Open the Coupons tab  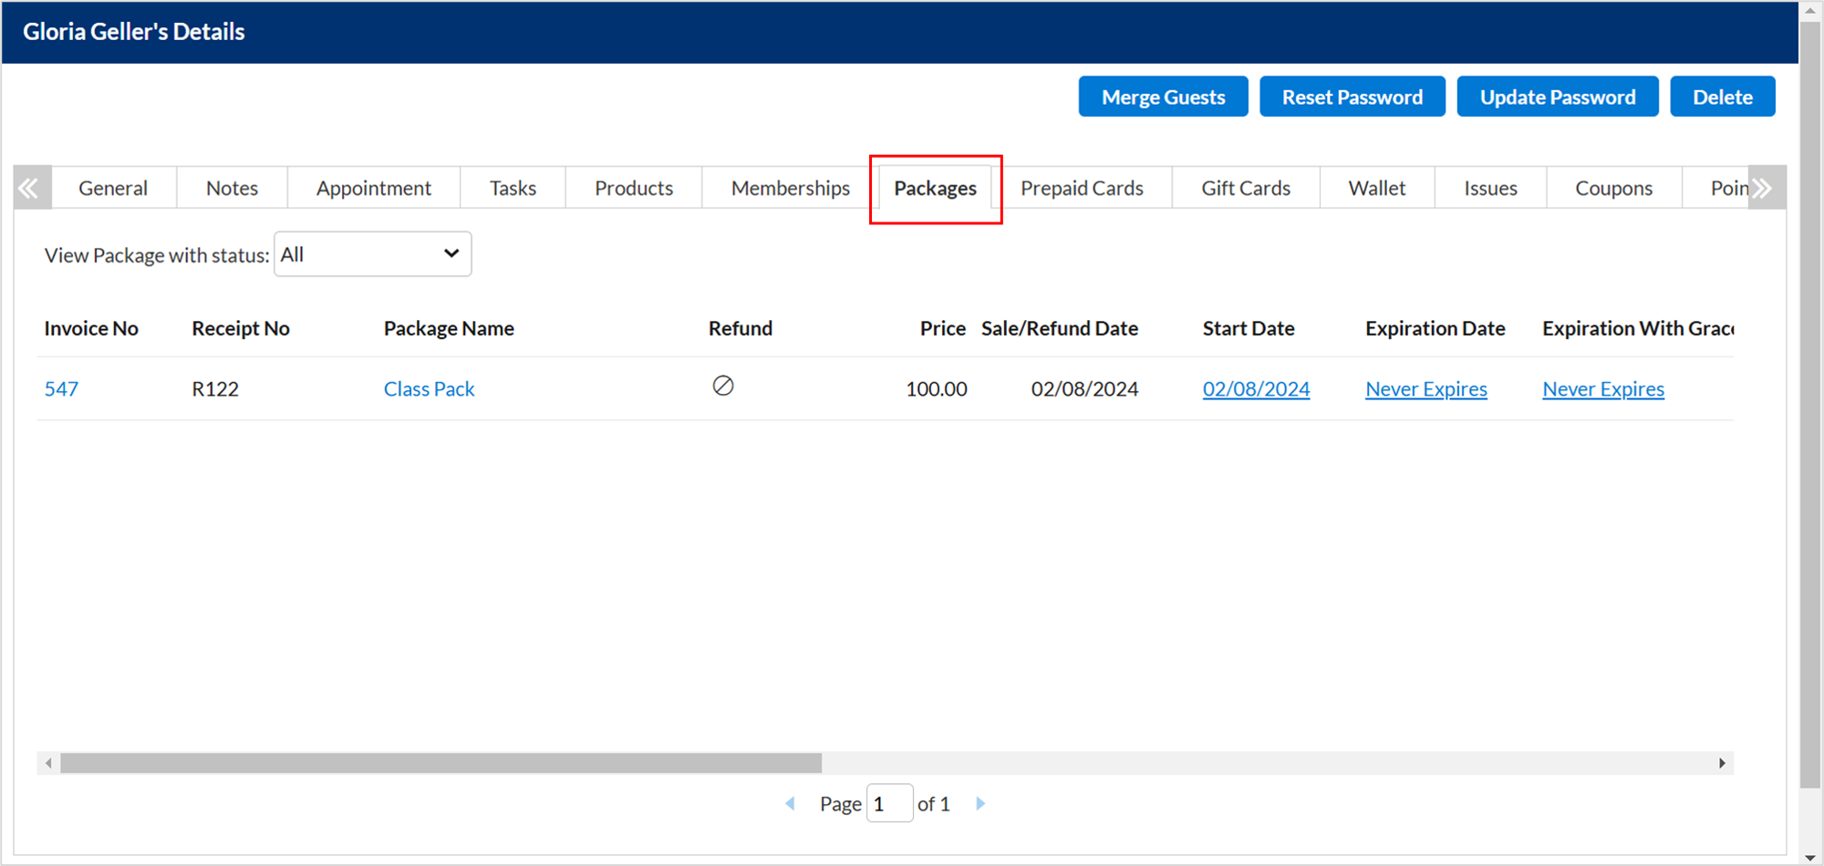1614,188
